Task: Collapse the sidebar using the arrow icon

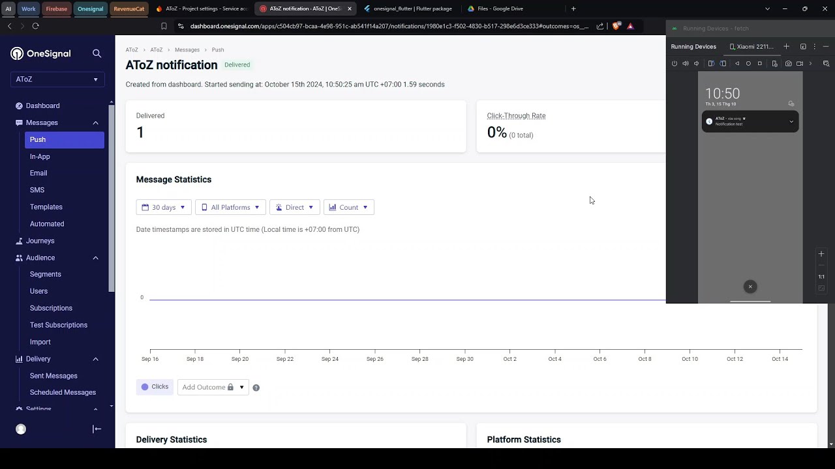Action: tap(97, 429)
